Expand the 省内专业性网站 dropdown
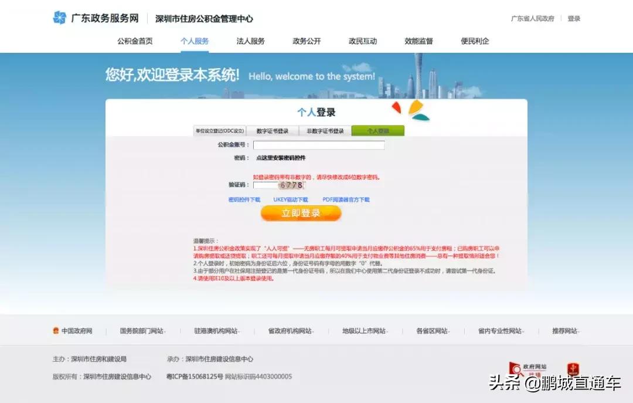The height and width of the screenshot is (403, 633). 502,330
